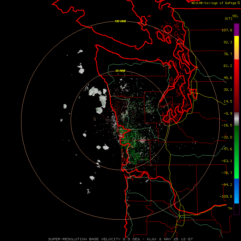Click the 100 NMI range ring label

point(120,21)
